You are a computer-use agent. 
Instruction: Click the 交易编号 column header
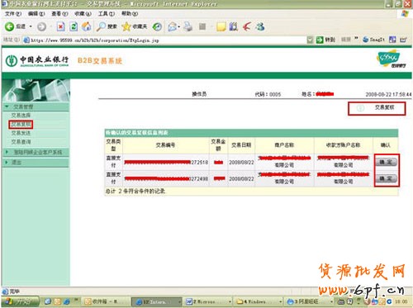point(165,145)
